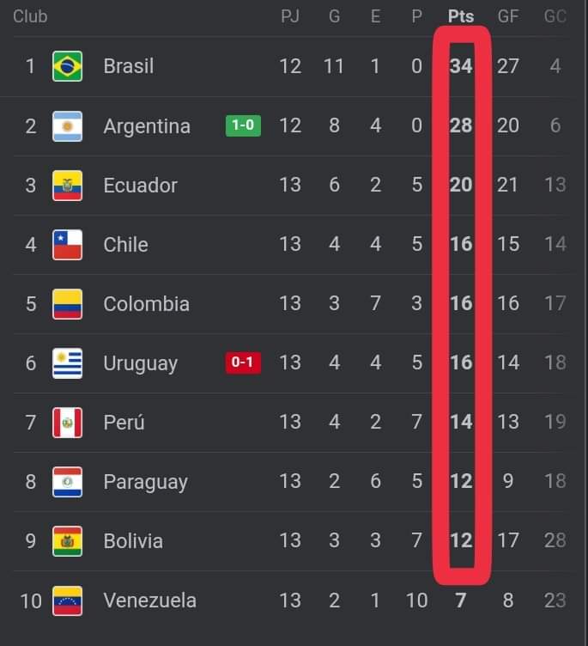Select the GF column header
The image size is (588, 646).
pyautogui.click(x=507, y=16)
